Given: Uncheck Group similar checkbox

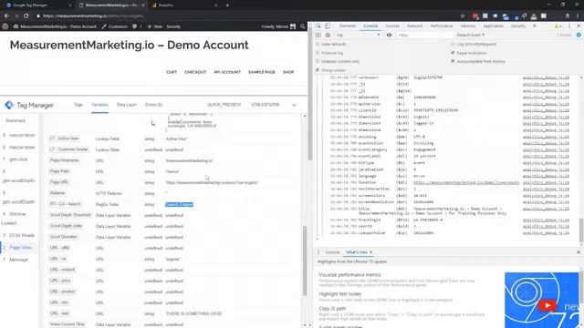Looking at the screenshot, I should coord(318,70).
